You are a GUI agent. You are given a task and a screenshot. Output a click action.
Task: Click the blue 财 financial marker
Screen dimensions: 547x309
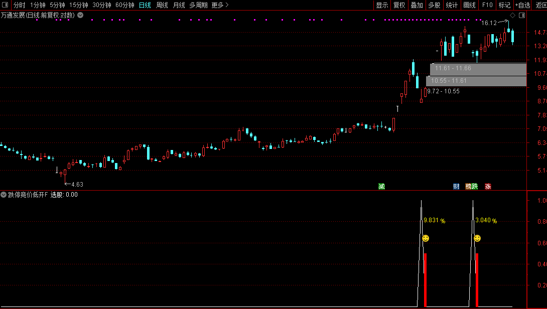456,186
